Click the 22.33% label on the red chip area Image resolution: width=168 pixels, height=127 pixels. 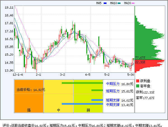point(140,62)
